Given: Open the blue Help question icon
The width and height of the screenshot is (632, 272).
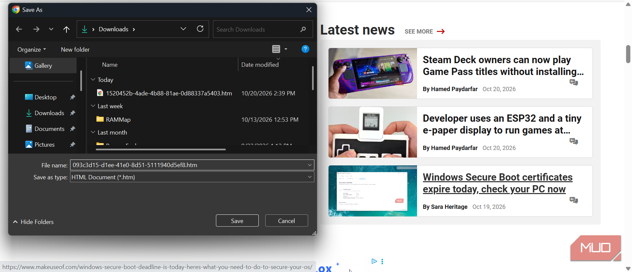Looking at the screenshot, I should tap(305, 49).
